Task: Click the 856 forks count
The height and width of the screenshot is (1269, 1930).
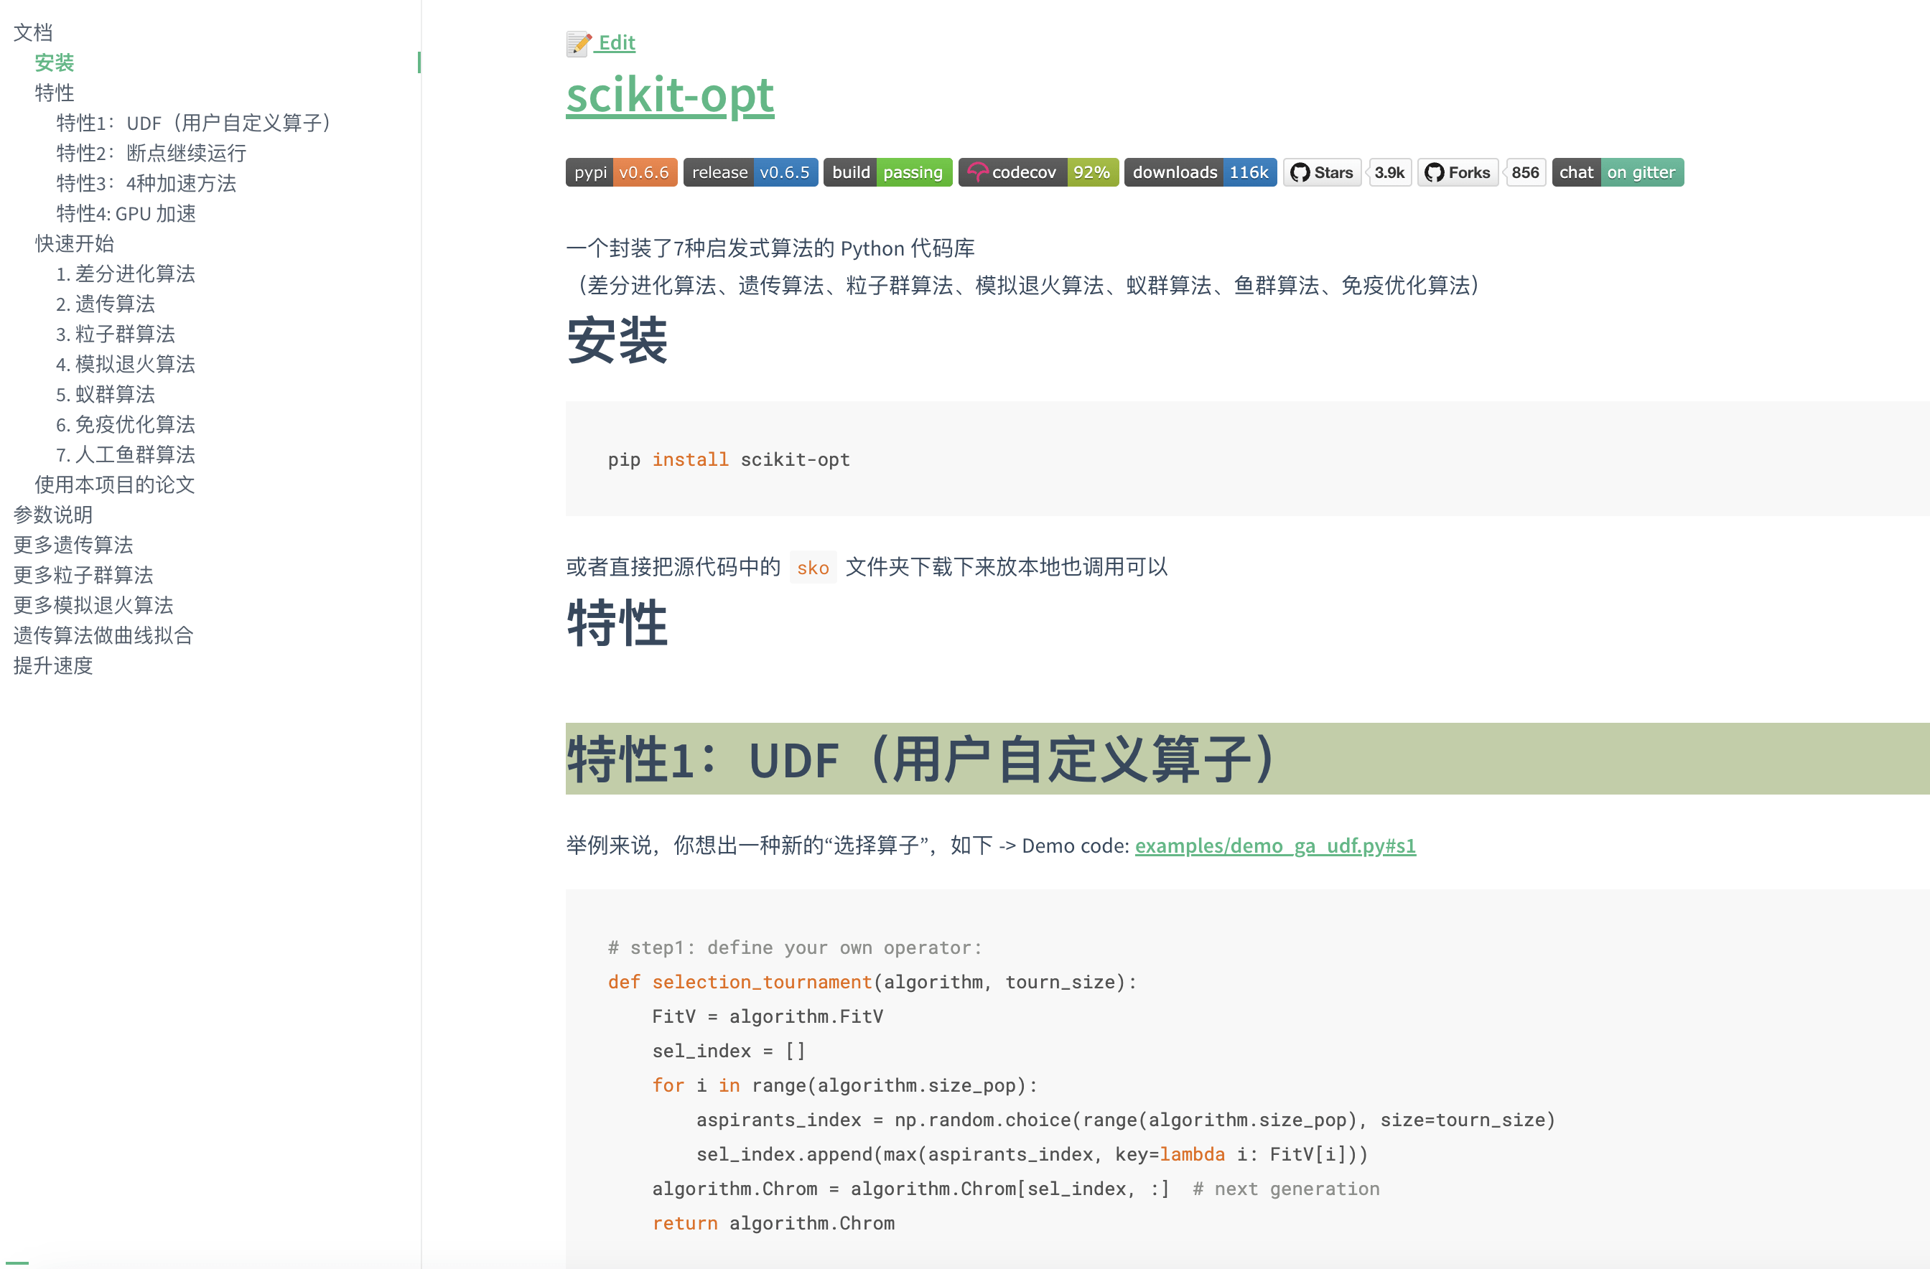Action: tap(1525, 172)
